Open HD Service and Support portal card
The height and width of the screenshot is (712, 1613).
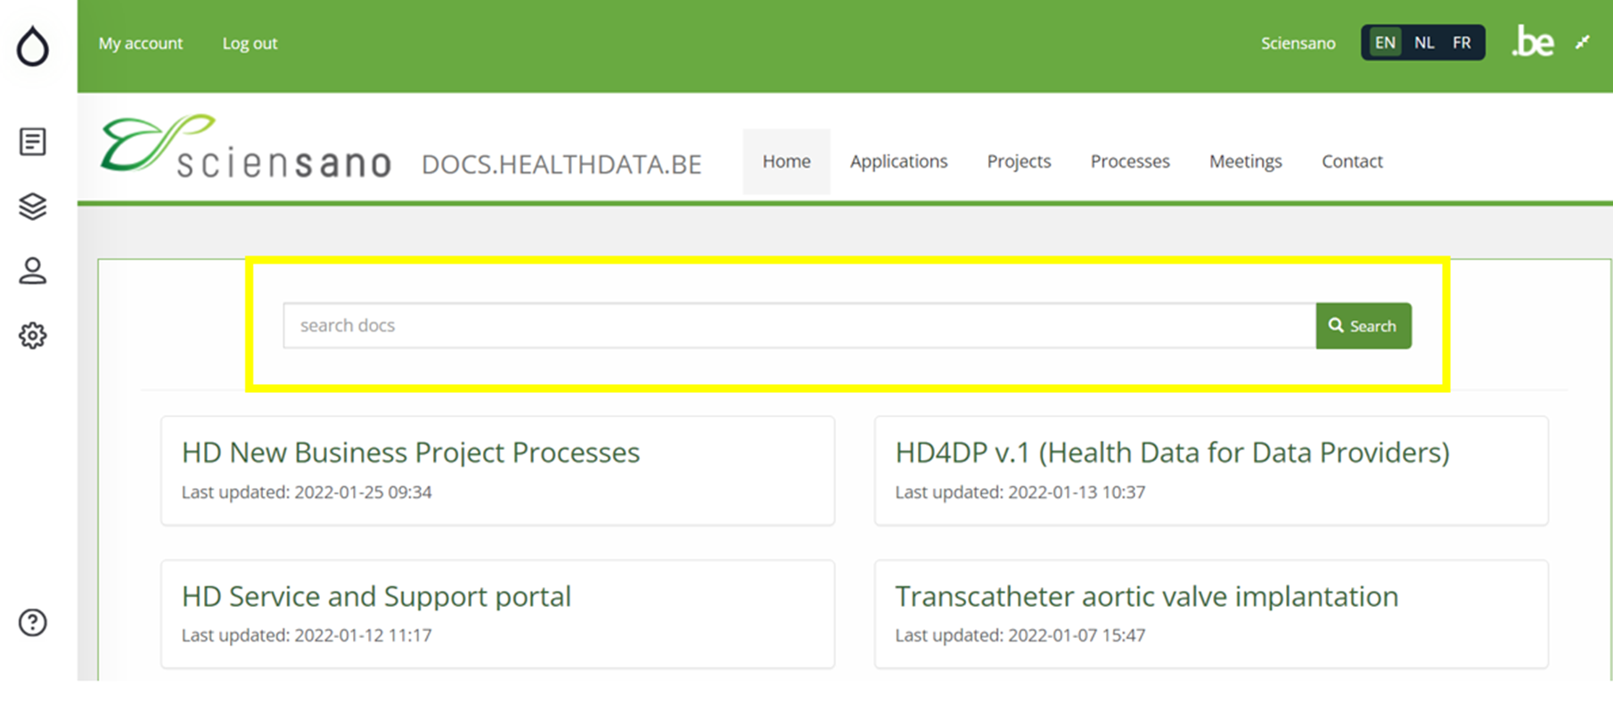click(376, 596)
